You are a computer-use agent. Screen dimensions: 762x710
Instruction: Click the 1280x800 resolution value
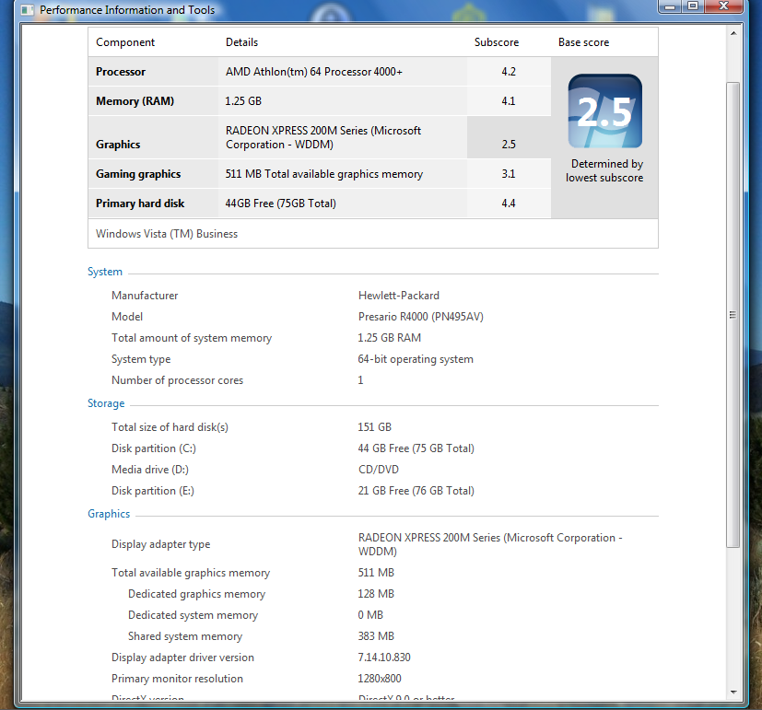click(380, 679)
